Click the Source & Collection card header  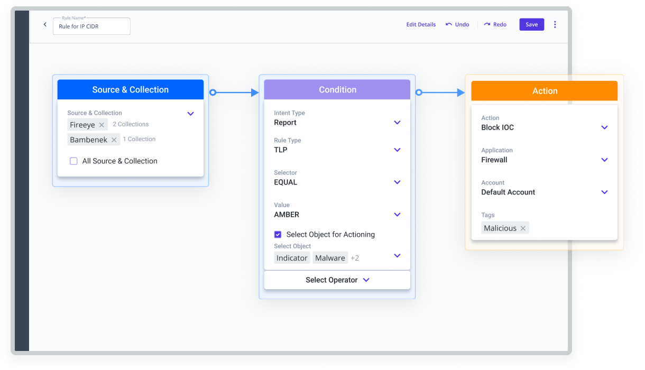coord(131,90)
